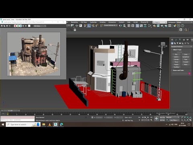The width and height of the screenshot is (193, 145).
Task: Collapse the Name and Color rollout
Action: [178, 70]
